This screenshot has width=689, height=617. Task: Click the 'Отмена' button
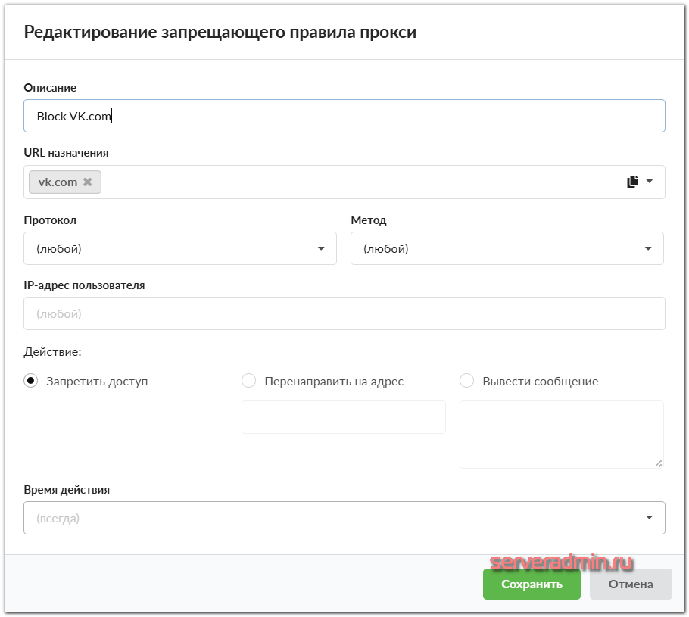point(631,584)
